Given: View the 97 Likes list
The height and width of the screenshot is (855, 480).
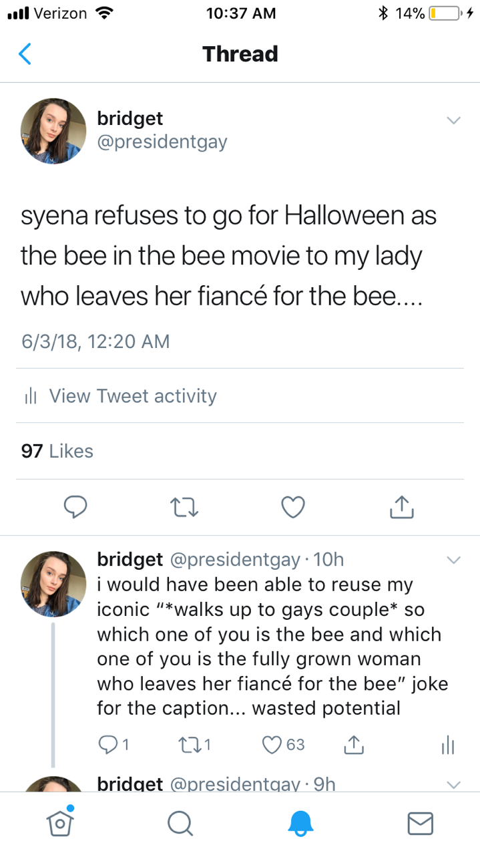Looking at the screenshot, I should [x=57, y=452].
